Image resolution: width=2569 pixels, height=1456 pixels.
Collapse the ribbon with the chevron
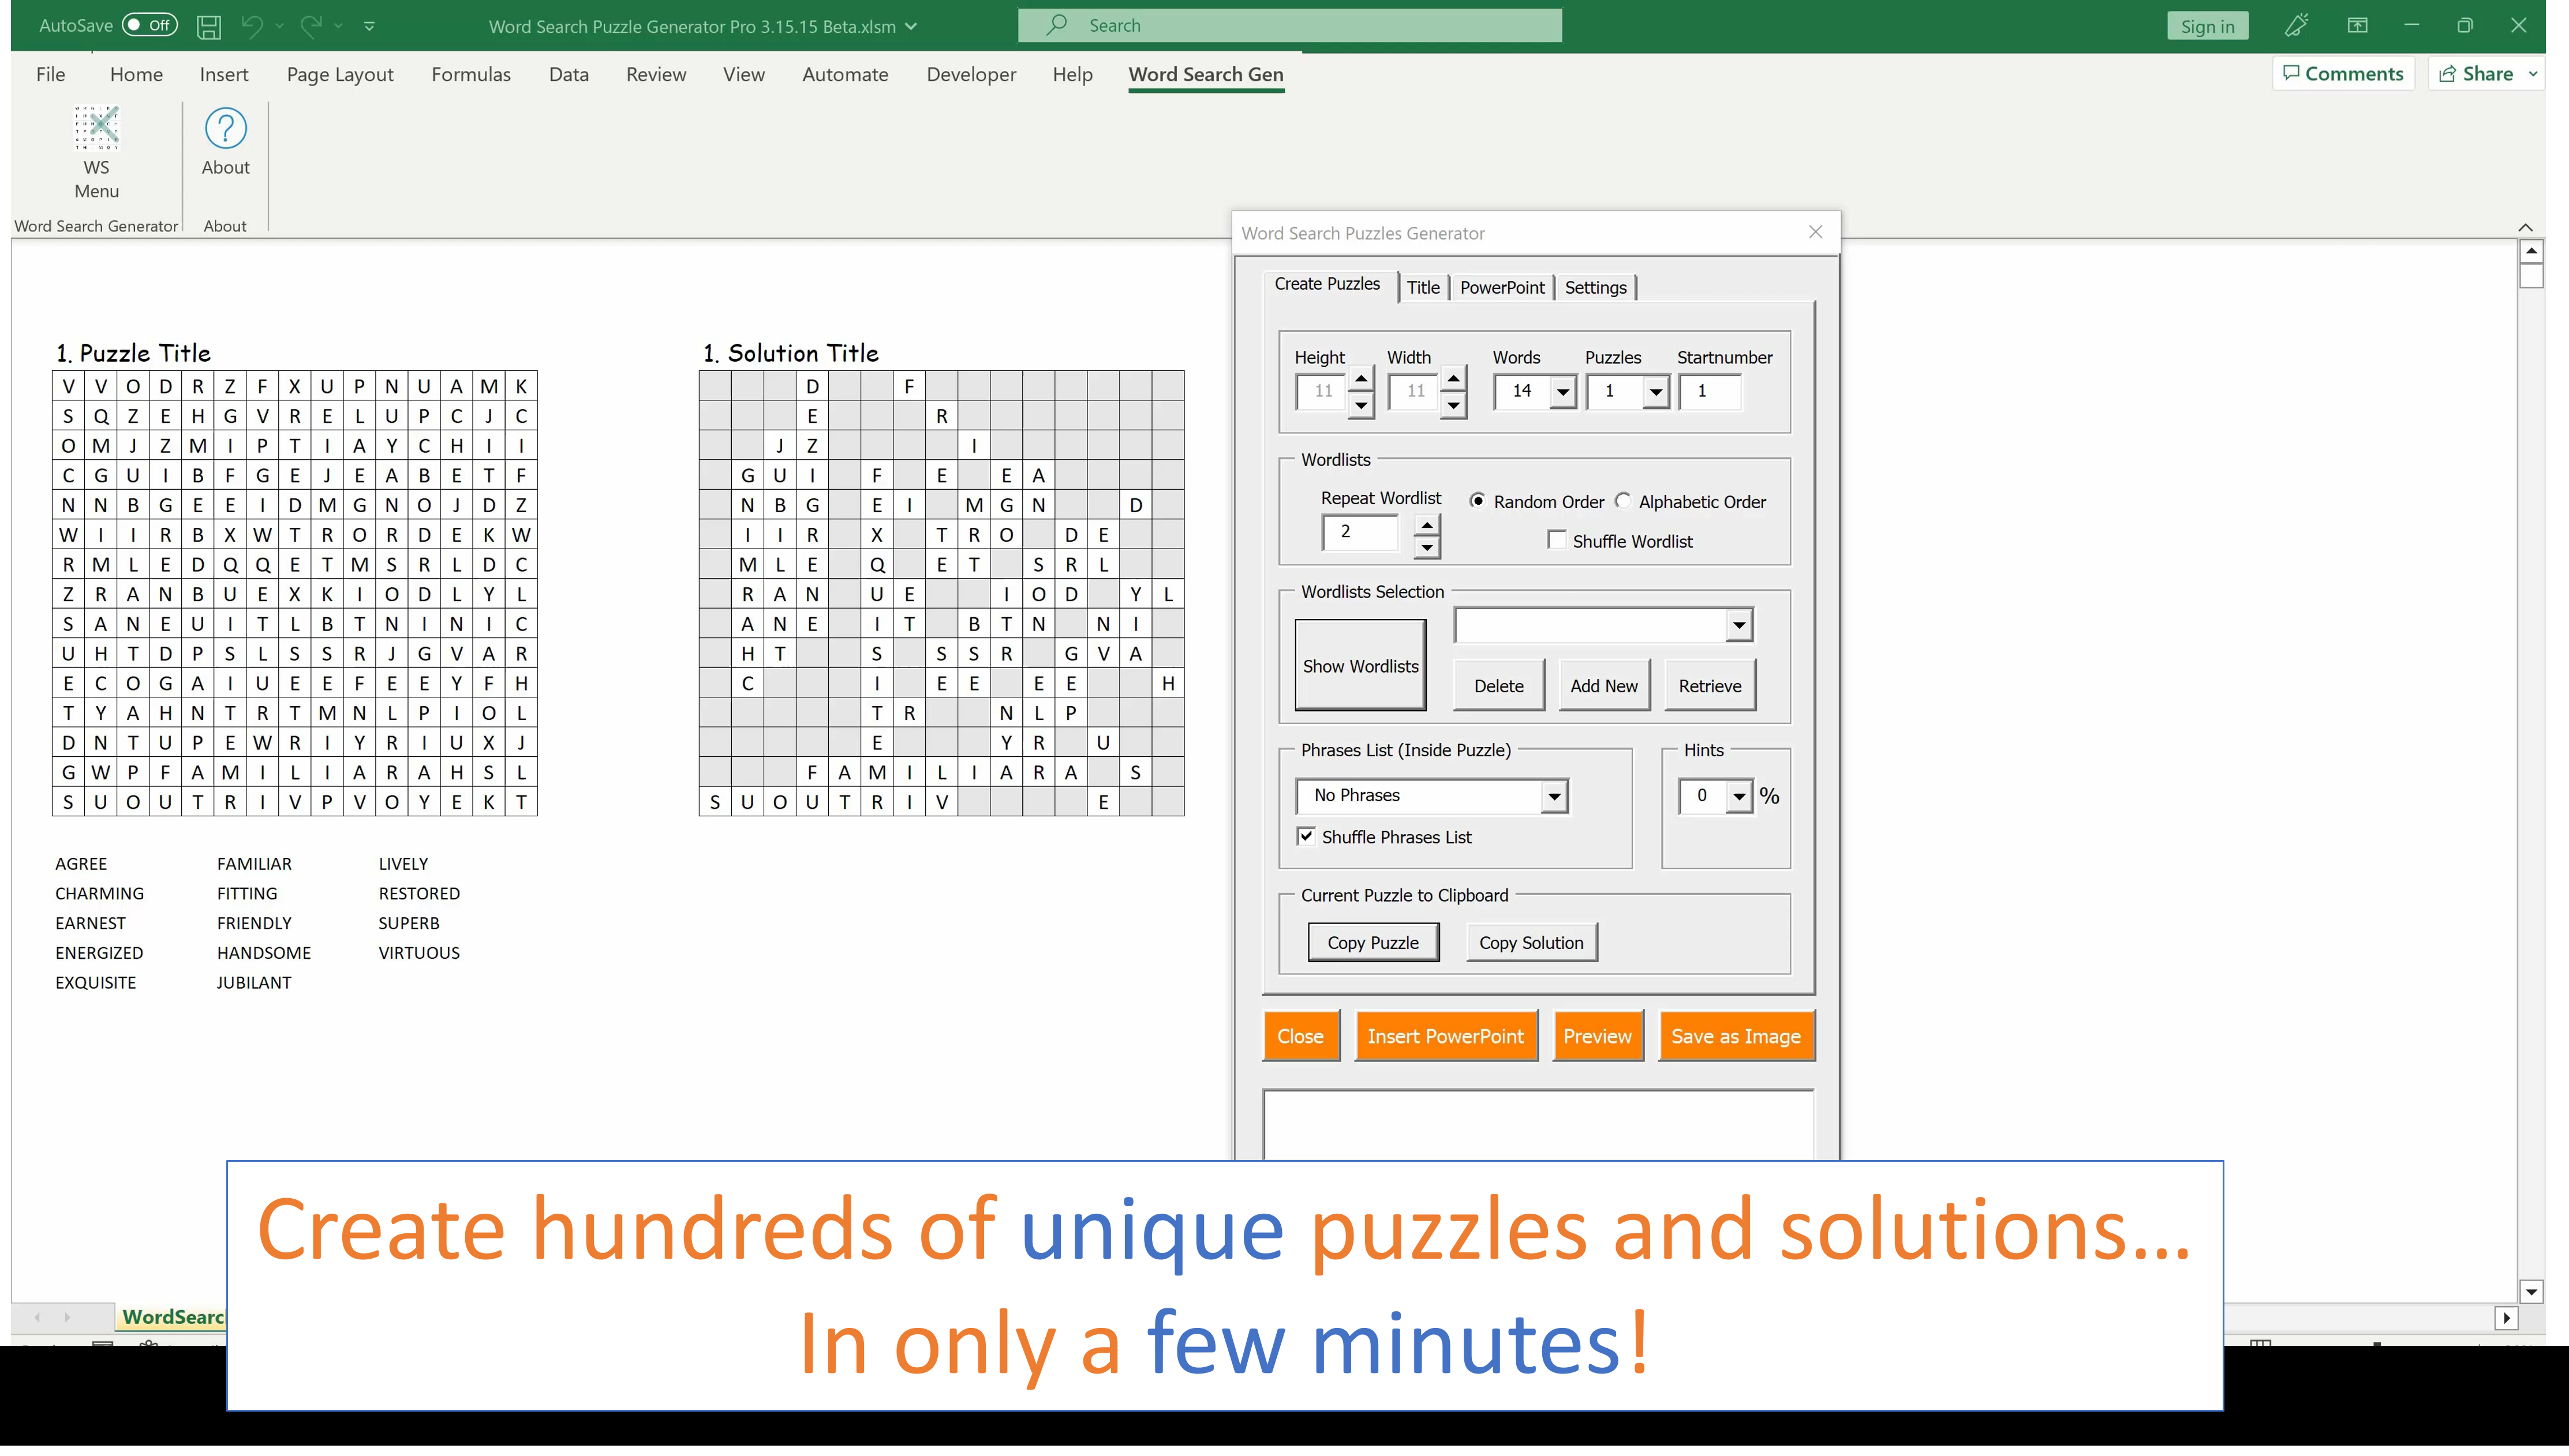2525,227
